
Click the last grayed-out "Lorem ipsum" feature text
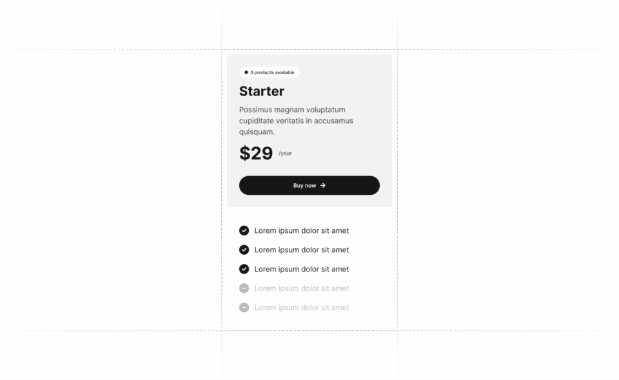point(301,308)
